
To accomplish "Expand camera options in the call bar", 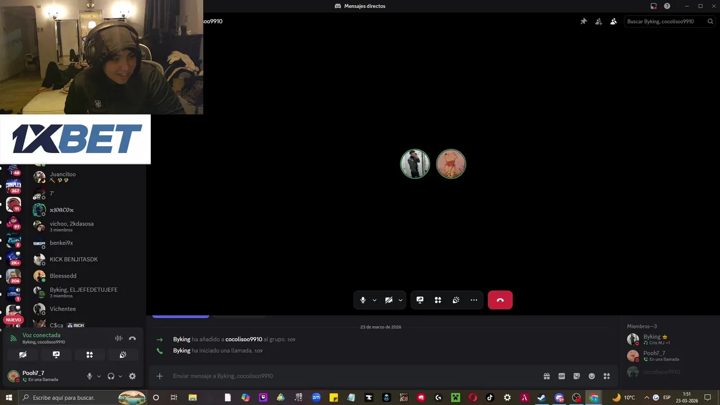I will pos(400,300).
